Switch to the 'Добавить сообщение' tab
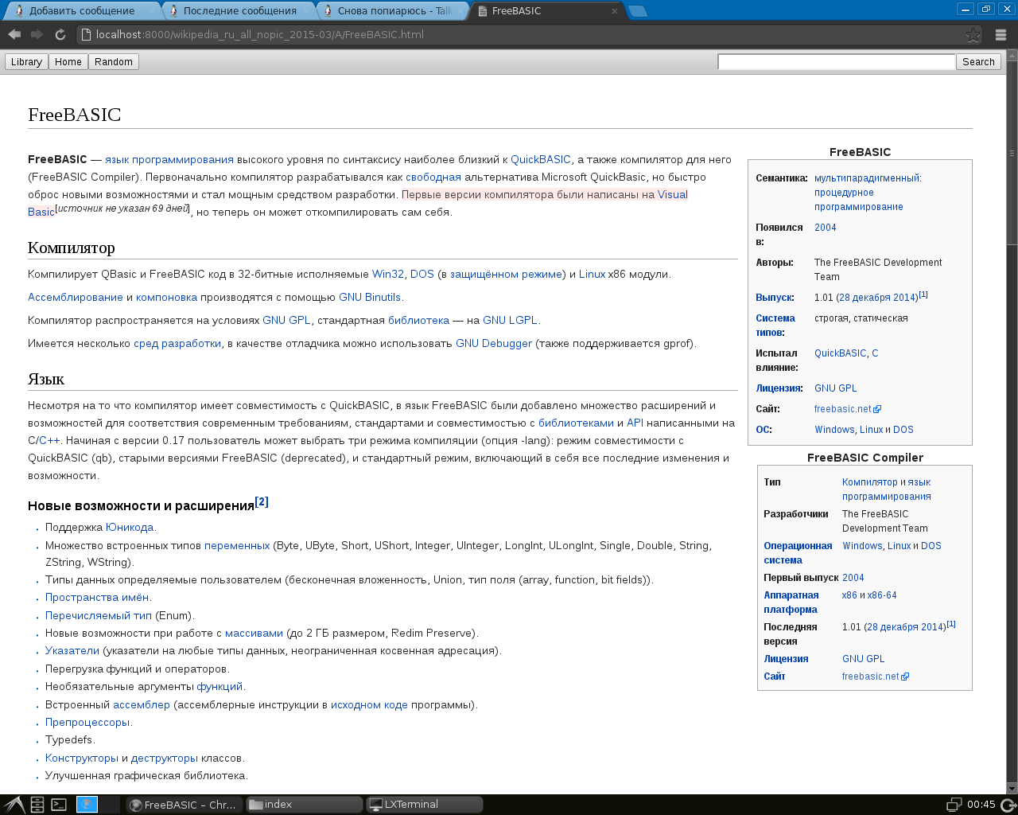The width and height of the screenshot is (1018, 815). tap(82, 11)
